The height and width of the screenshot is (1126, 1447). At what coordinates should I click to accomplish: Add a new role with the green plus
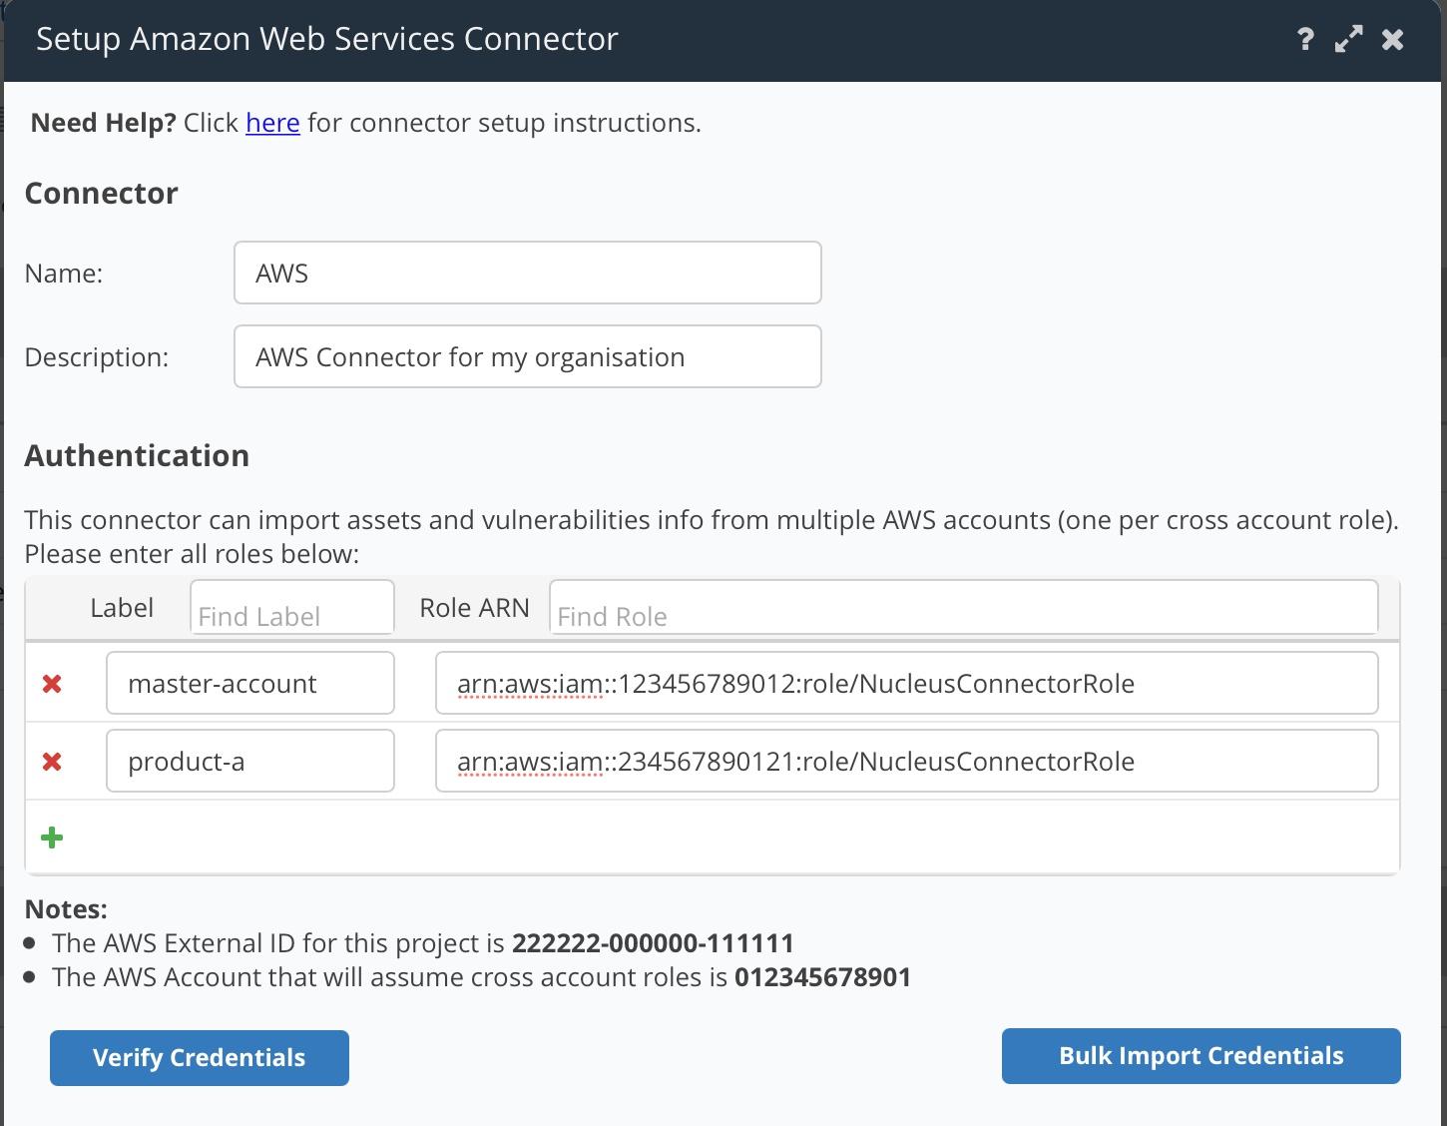click(x=52, y=838)
